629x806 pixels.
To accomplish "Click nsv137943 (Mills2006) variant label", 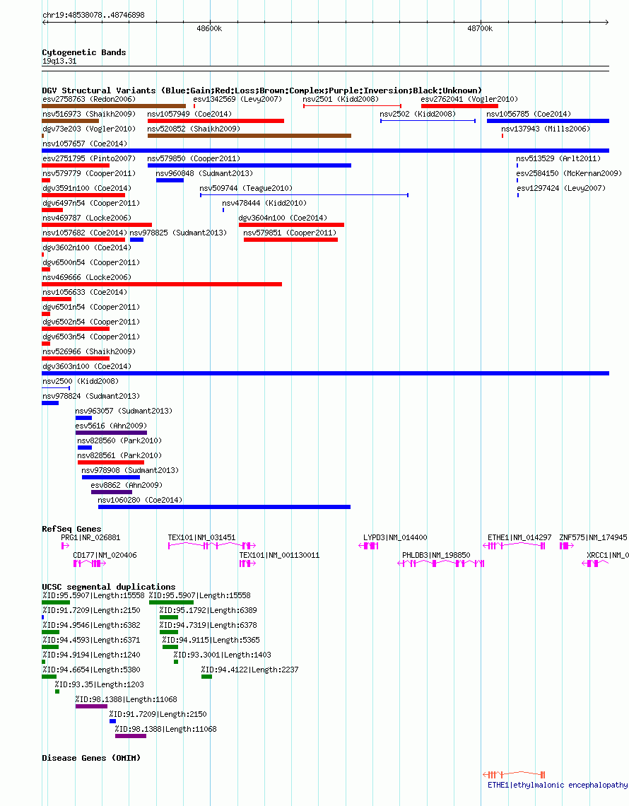I will pyautogui.click(x=545, y=129).
